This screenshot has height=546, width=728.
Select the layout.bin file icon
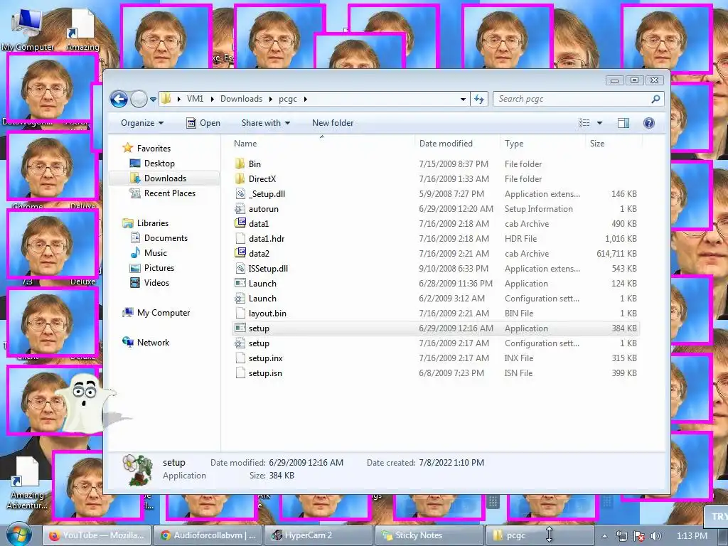[240, 314]
